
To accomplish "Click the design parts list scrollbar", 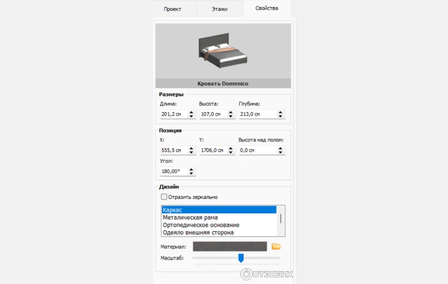I will [x=281, y=219].
